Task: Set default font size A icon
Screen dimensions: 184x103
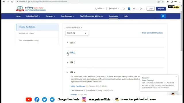Action: point(129,9)
